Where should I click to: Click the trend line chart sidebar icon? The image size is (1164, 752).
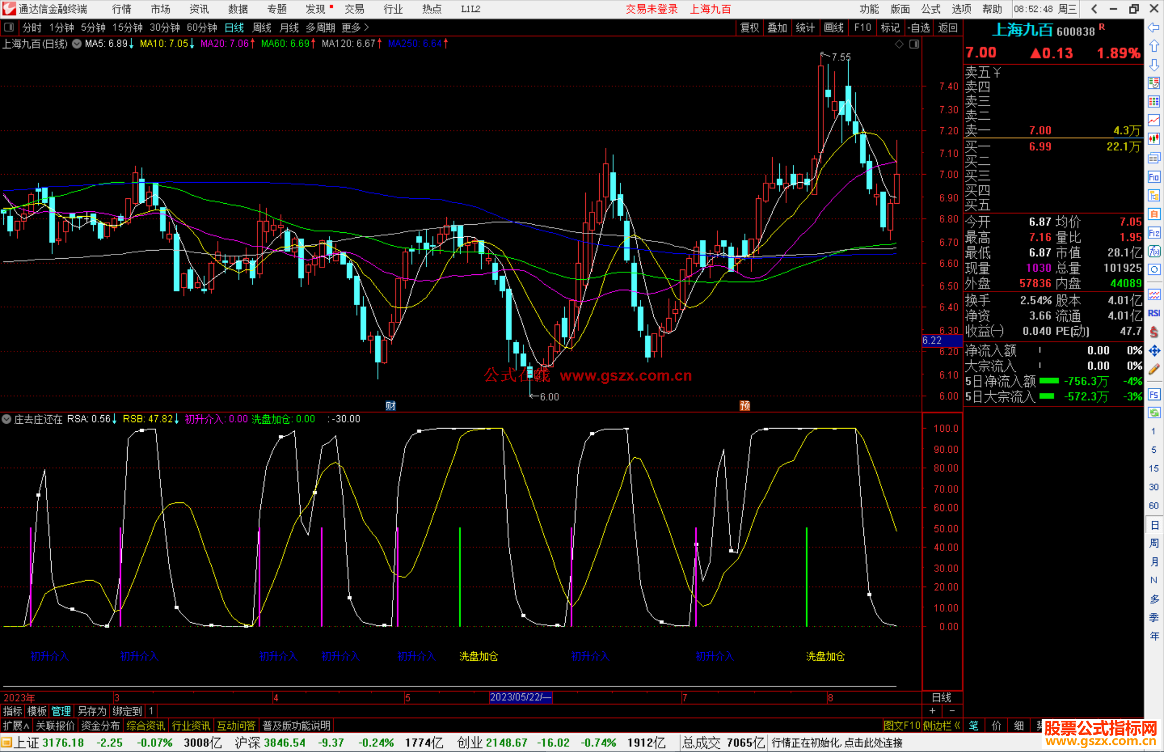coord(1154,120)
